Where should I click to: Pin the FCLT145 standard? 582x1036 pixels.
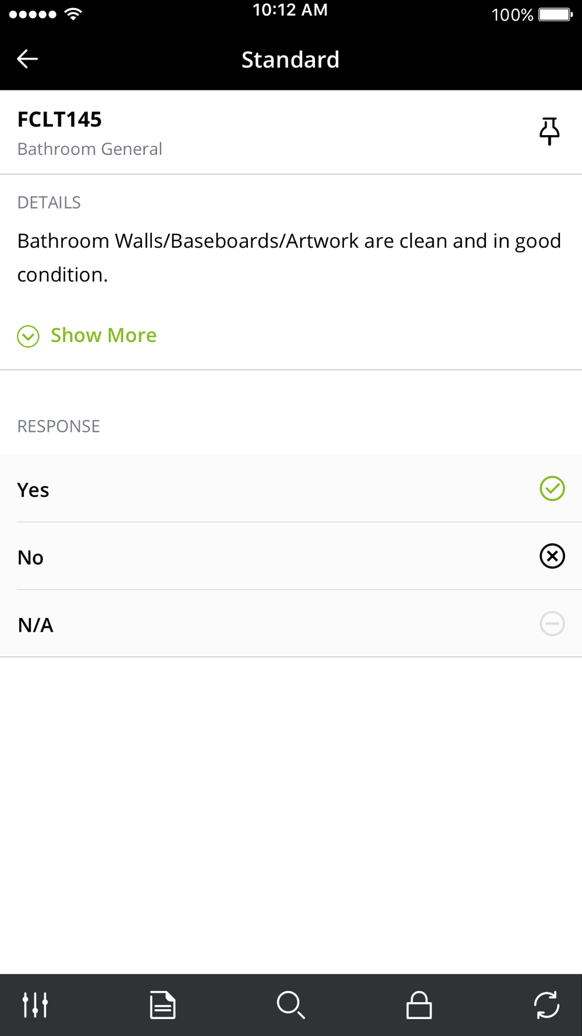point(549,131)
